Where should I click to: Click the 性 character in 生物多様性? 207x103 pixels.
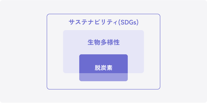point(116,42)
